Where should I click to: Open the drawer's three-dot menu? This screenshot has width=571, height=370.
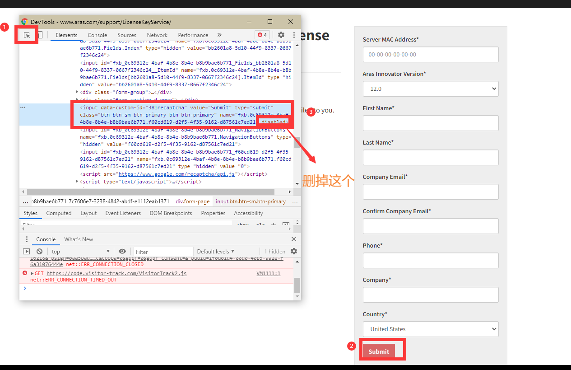27,239
